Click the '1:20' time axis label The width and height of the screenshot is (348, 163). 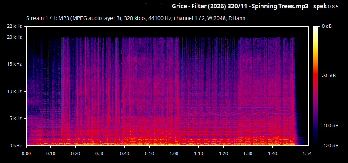pyautogui.click(x=223, y=153)
